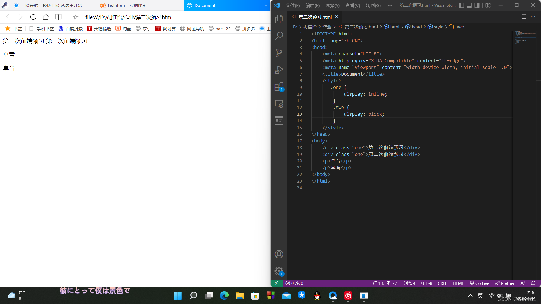Switch to the List item 搜狗搜索 browser tab

click(x=127, y=5)
